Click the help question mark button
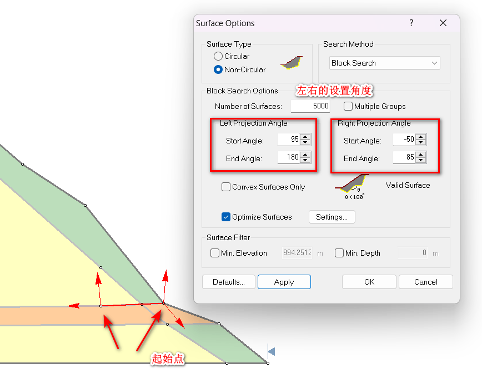482x378 pixels. click(411, 23)
